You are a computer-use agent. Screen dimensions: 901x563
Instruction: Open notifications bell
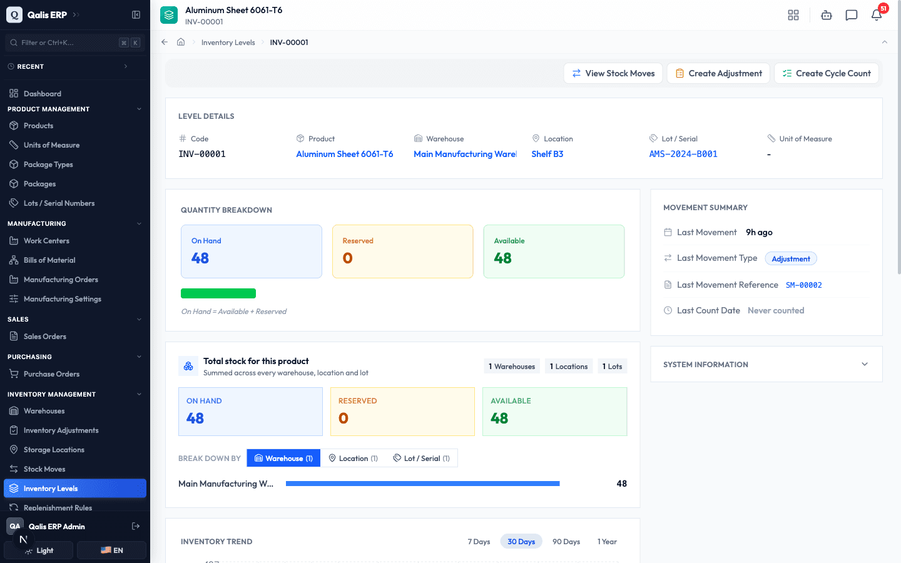tap(877, 15)
